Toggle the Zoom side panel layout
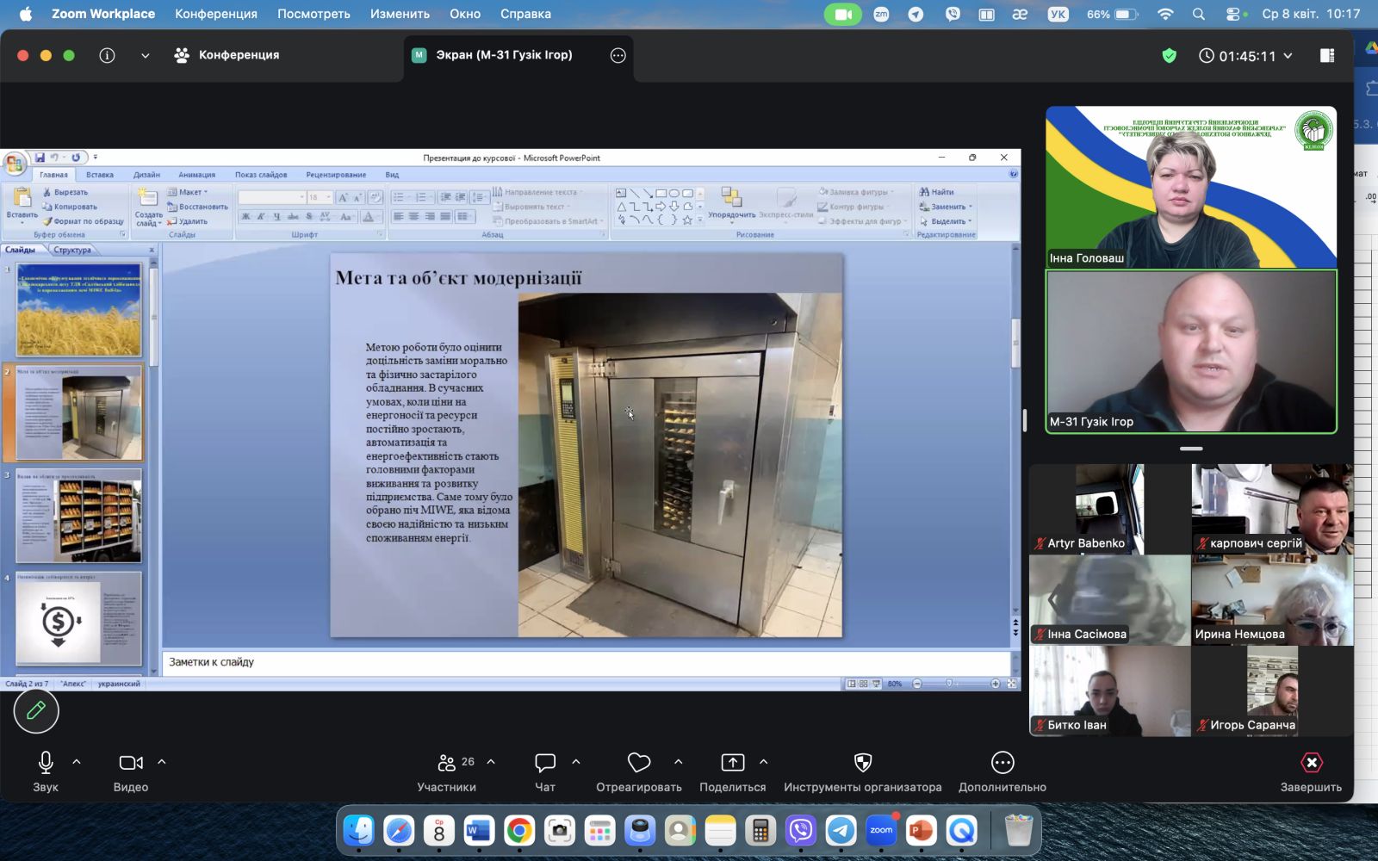 tap(1326, 56)
